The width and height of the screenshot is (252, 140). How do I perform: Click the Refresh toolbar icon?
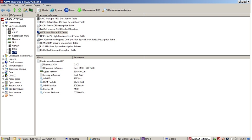point(20,10)
